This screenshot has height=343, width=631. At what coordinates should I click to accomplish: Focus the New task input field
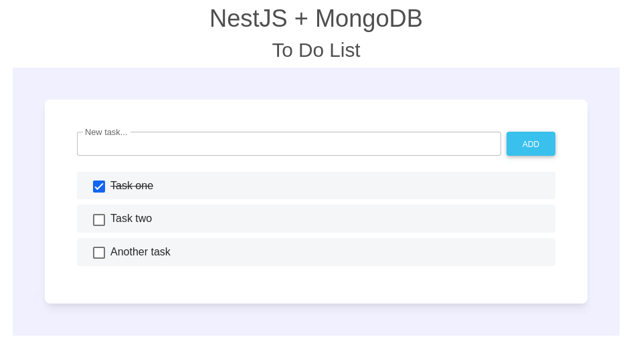click(289, 144)
